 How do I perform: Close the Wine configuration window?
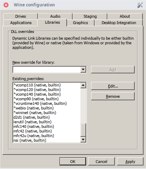6,5
